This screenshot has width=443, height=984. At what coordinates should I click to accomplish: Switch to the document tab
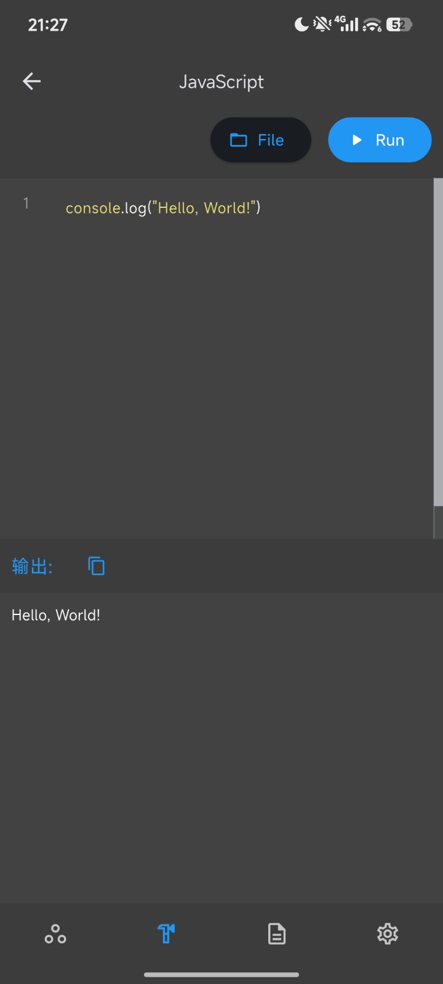coord(277,934)
